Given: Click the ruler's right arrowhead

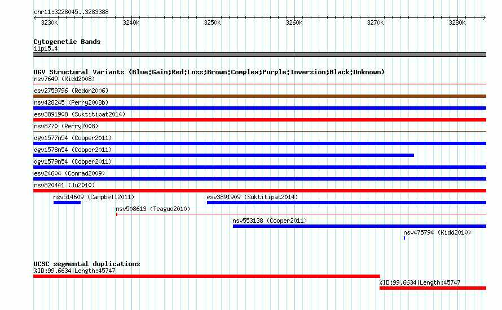Looking at the screenshot, I should [x=485, y=17].
